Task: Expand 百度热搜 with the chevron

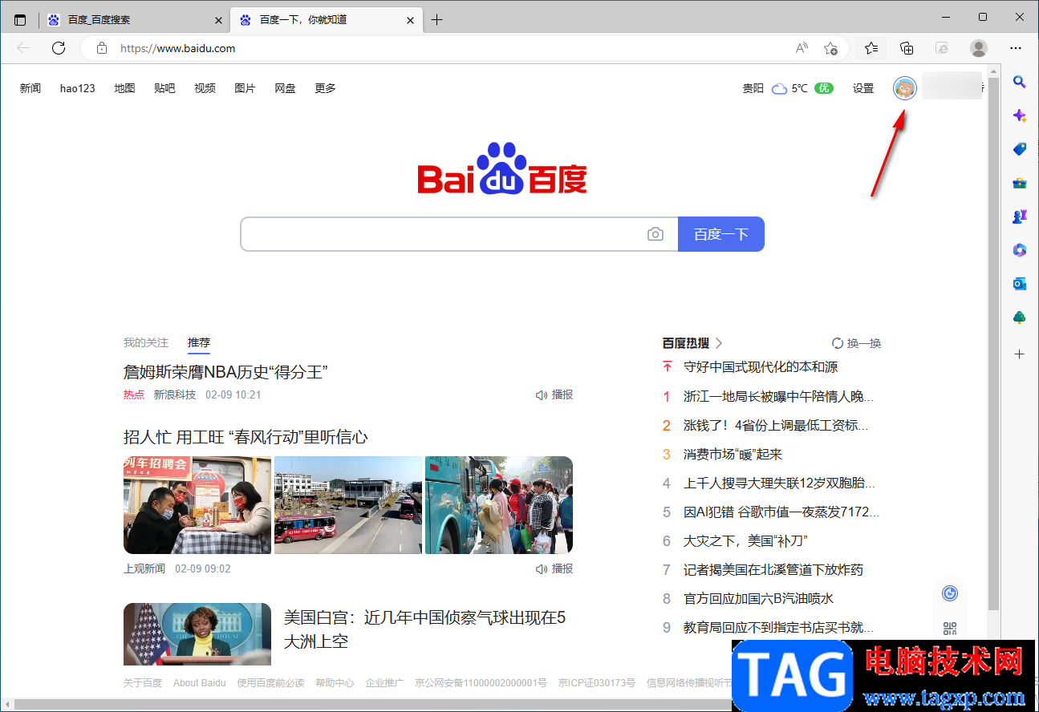Action: (719, 343)
